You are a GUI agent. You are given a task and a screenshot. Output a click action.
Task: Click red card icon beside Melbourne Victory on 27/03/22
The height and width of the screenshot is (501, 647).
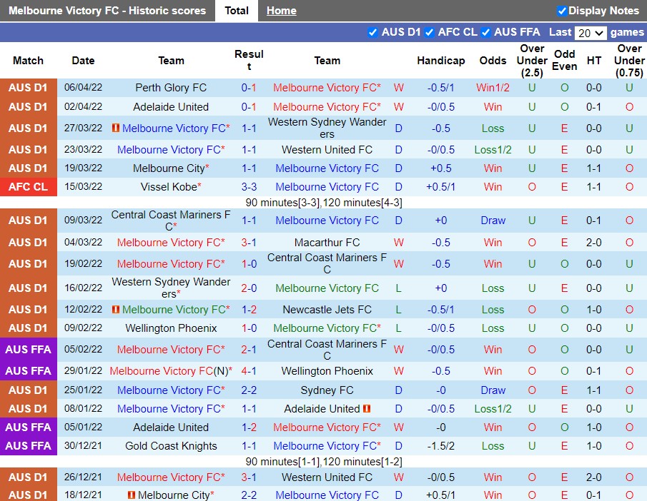pos(115,128)
